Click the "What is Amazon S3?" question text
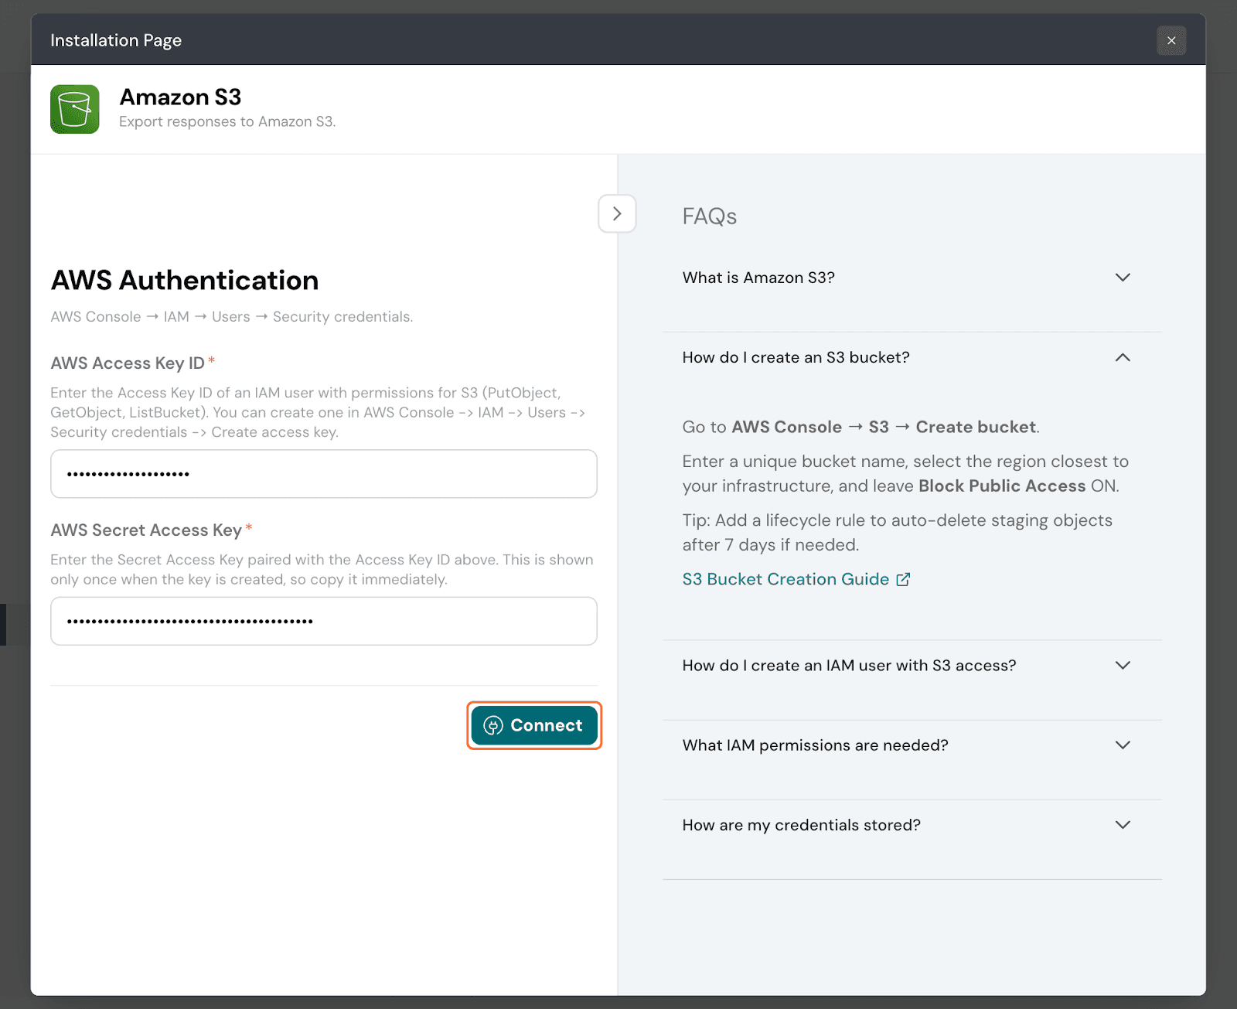The width and height of the screenshot is (1237, 1009). coord(758,278)
